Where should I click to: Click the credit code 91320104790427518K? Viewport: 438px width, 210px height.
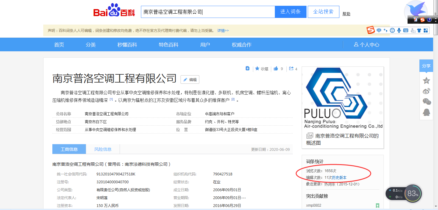[116, 174]
